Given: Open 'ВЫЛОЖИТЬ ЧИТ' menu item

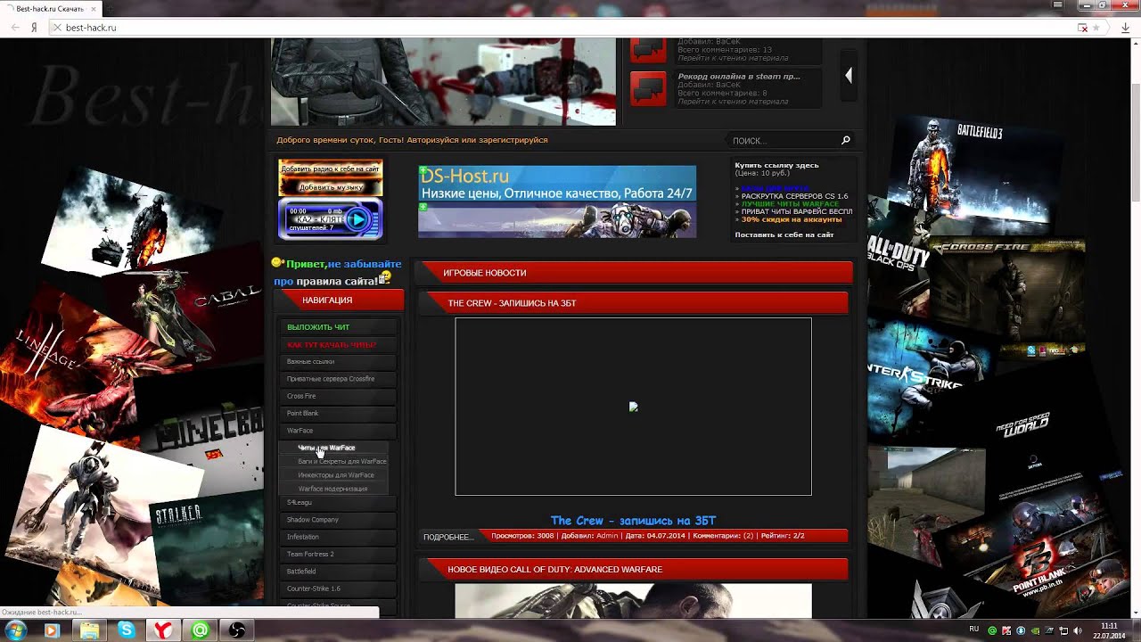Looking at the screenshot, I should 337,327.
